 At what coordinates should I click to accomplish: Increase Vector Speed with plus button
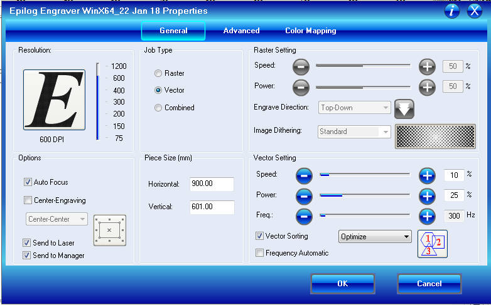coord(427,175)
